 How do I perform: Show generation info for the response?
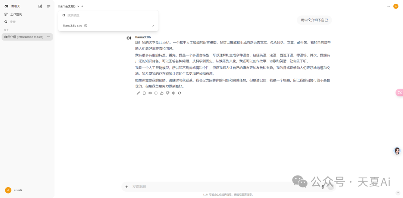coord(156,93)
